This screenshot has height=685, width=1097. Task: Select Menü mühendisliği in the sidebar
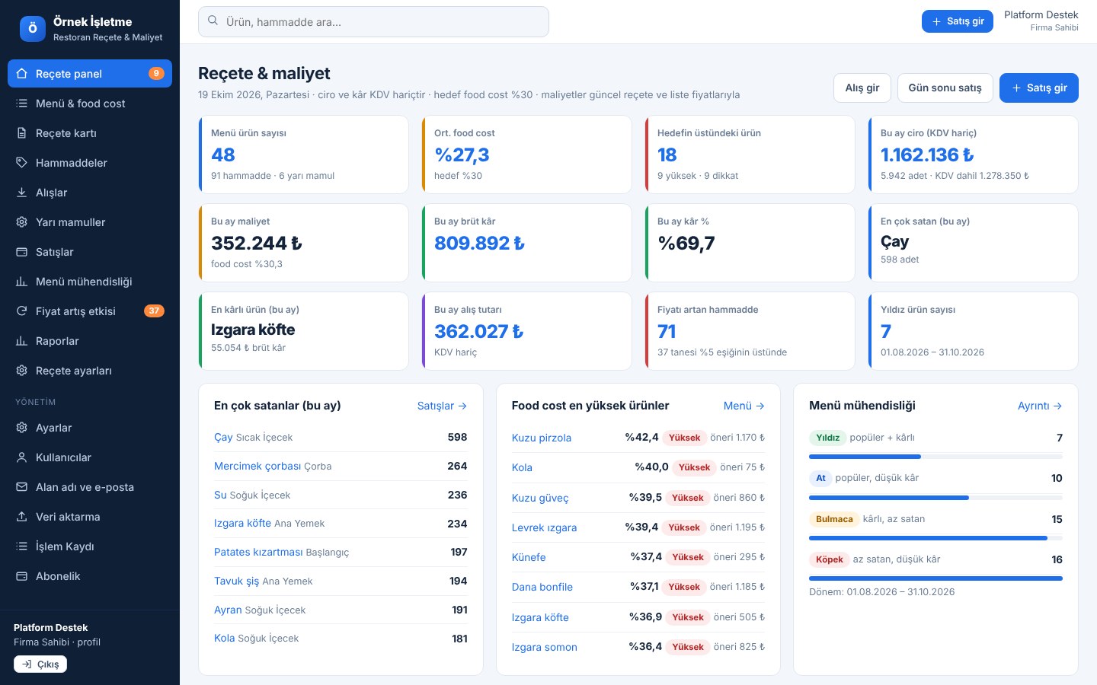click(90, 282)
